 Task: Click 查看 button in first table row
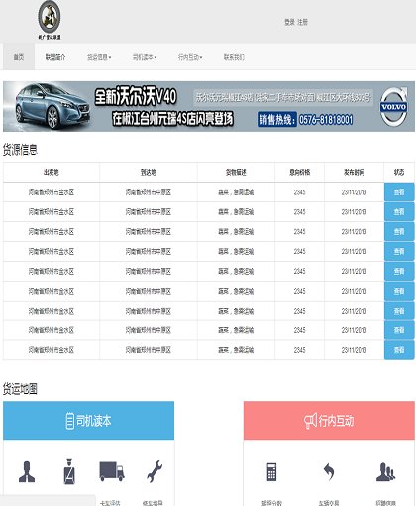point(399,191)
